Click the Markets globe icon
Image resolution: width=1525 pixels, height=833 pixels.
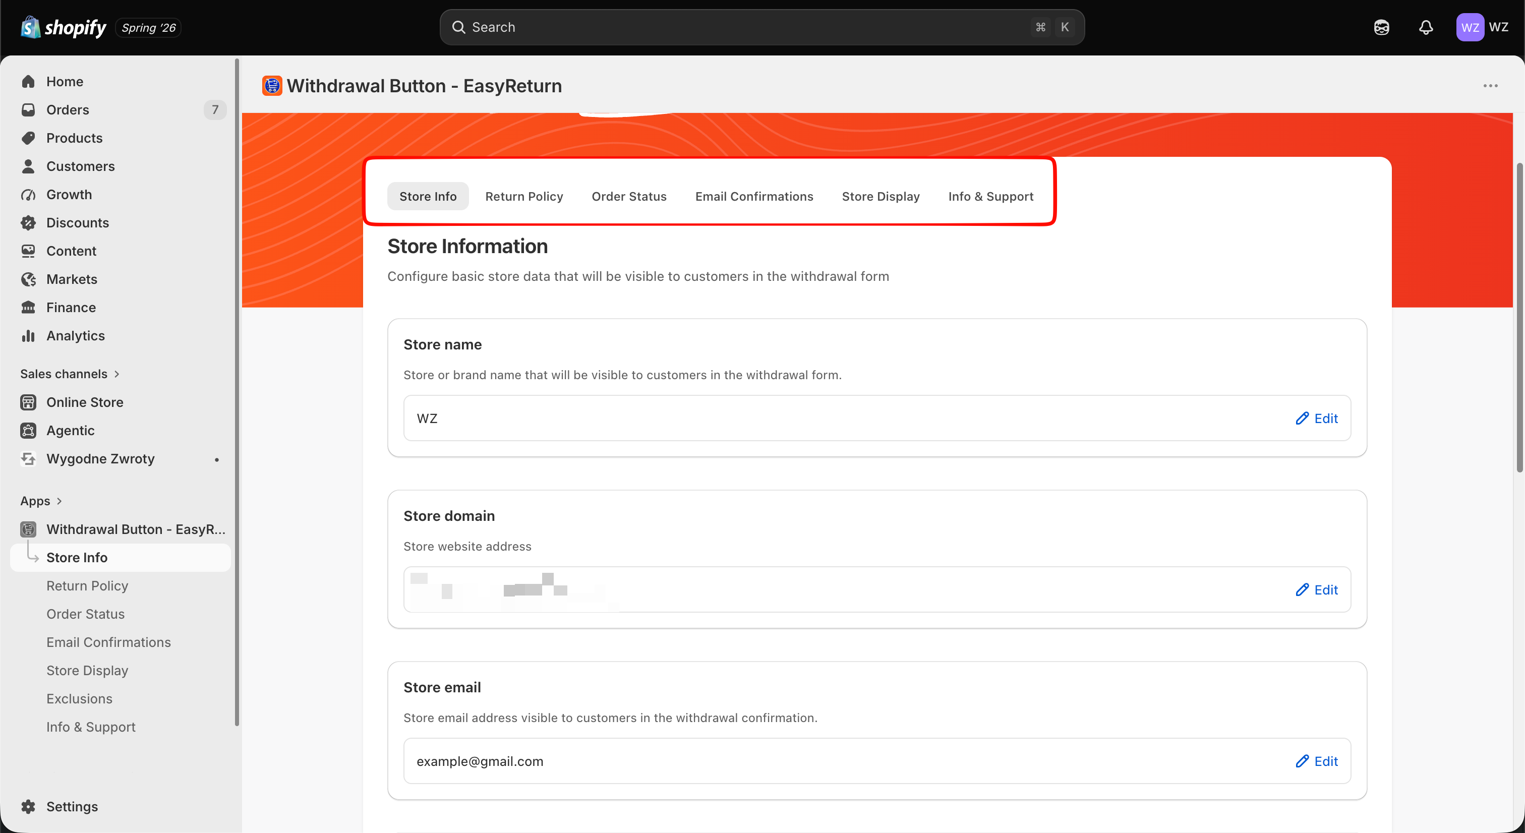click(x=28, y=279)
